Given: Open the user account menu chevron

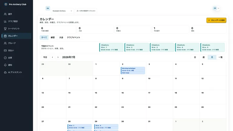Looking at the screenshot, I should tap(218, 8).
